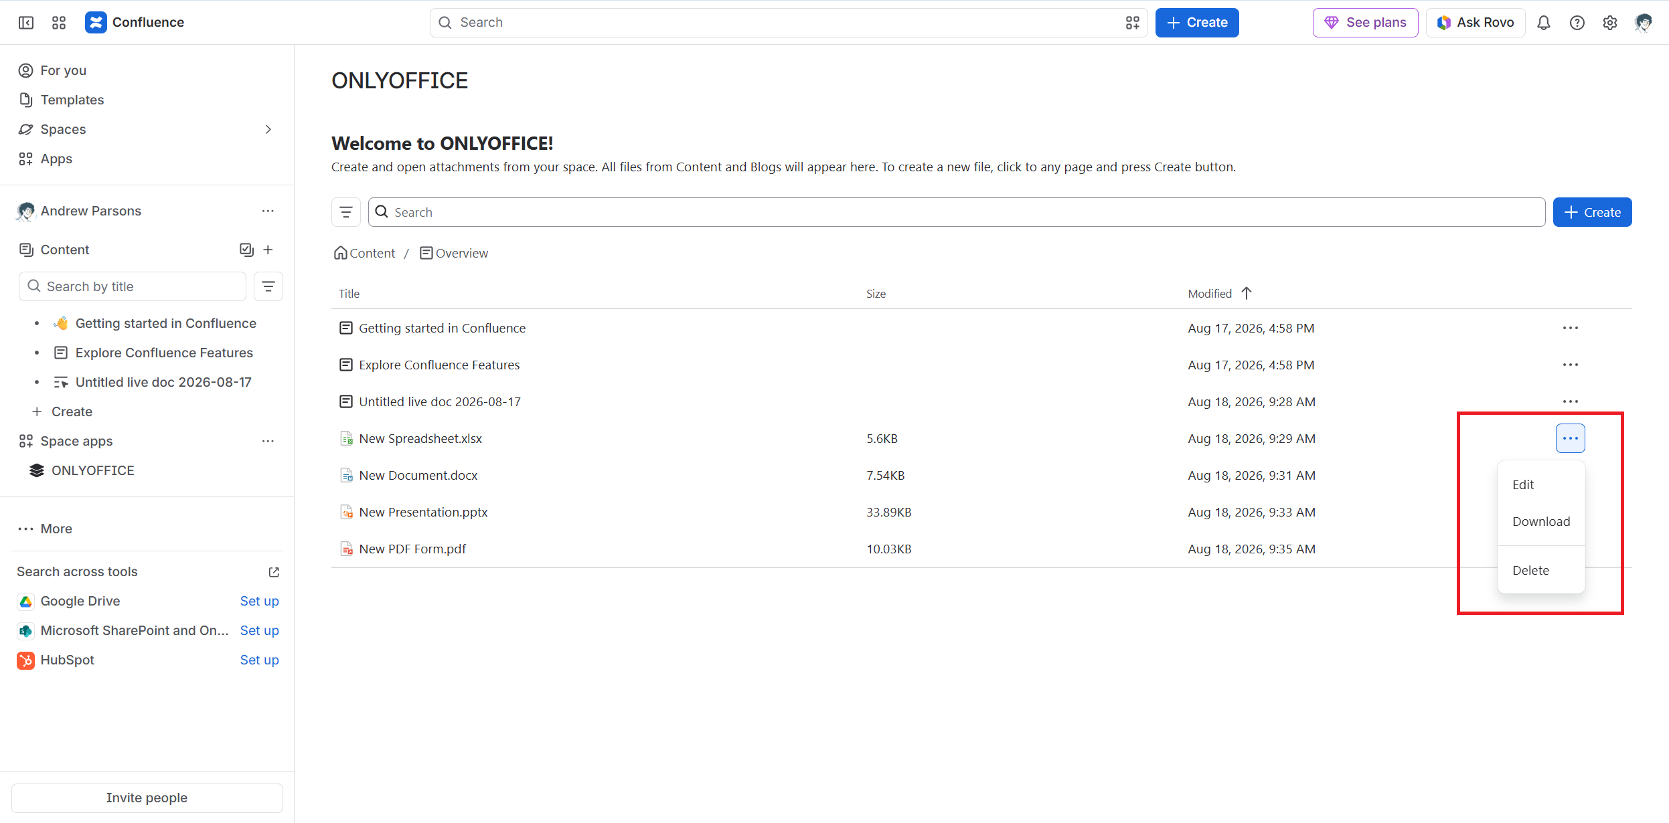Open Space apps more options ellipsis

click(x=268, y=441)
